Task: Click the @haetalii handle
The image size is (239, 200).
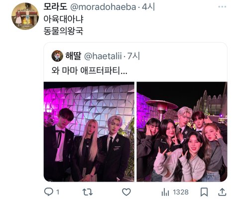Action: pyautogui.click(x=103, y=56)
